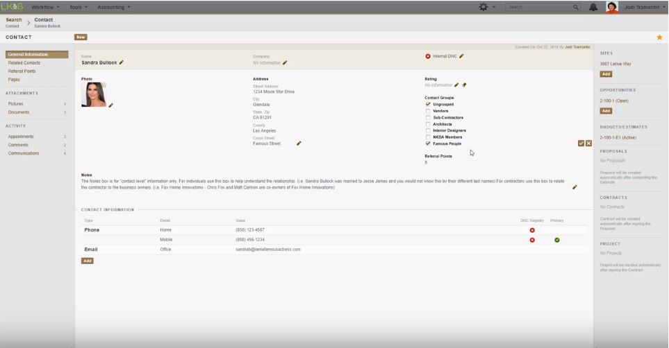The height and width of the screenshot is (348, 669).
Task: Click the gold favorite star icon
Action: pos(659,37)
